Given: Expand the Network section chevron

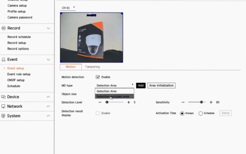Looking at the screenshot, I should 48,106.
